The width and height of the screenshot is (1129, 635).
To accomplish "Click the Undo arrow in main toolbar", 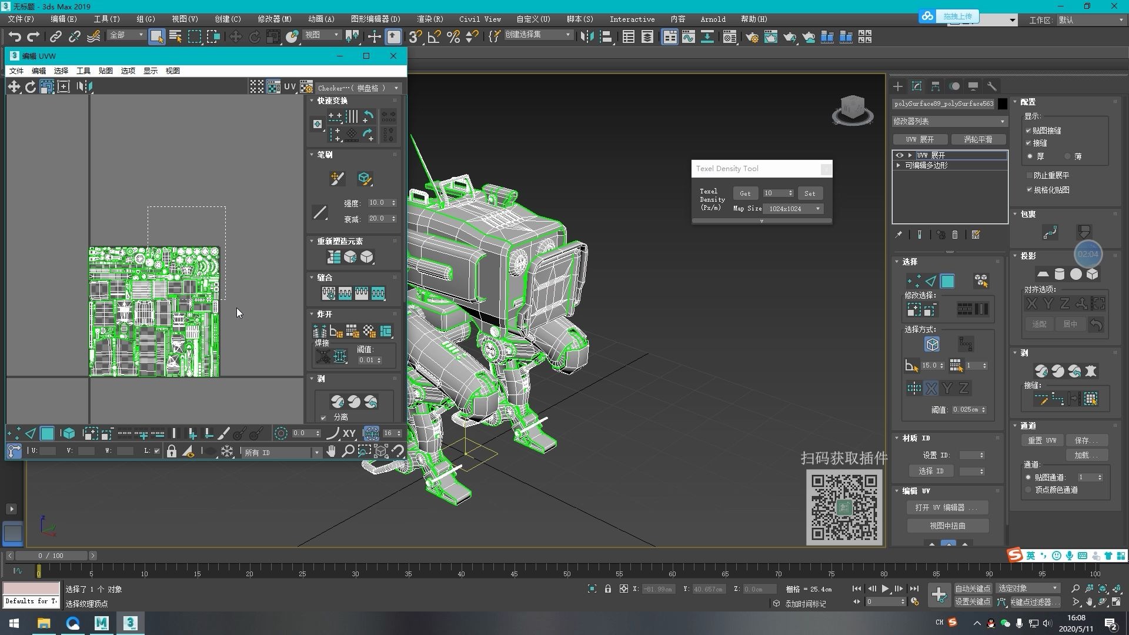I will [15, 37].
